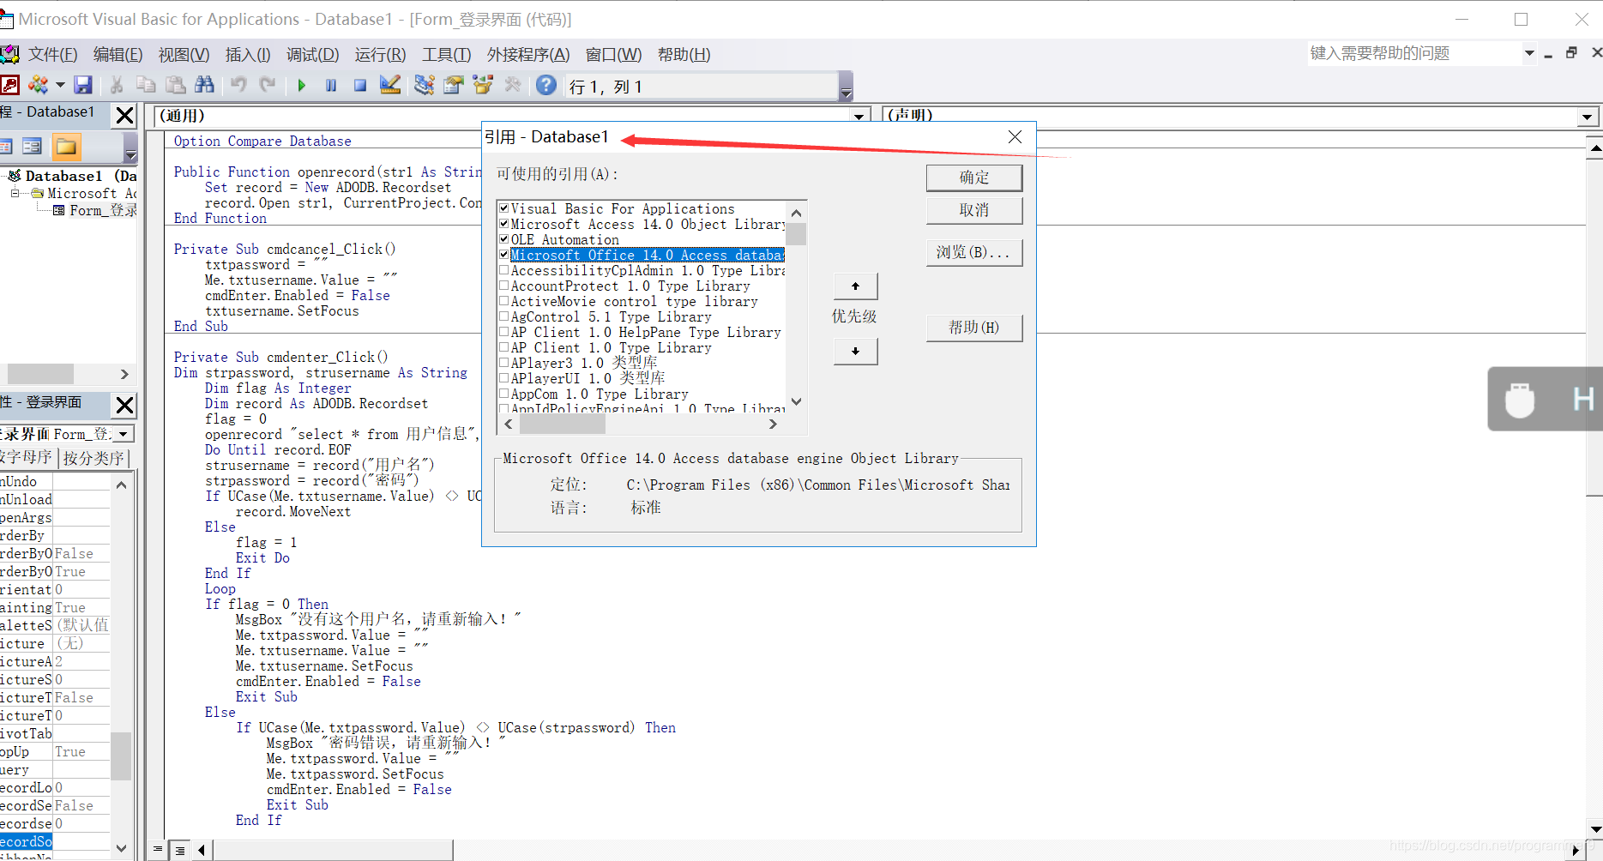Undo the last edit
Image resolution: width=1603 pixels, height=861 pixels.
[x=238, y=85]
